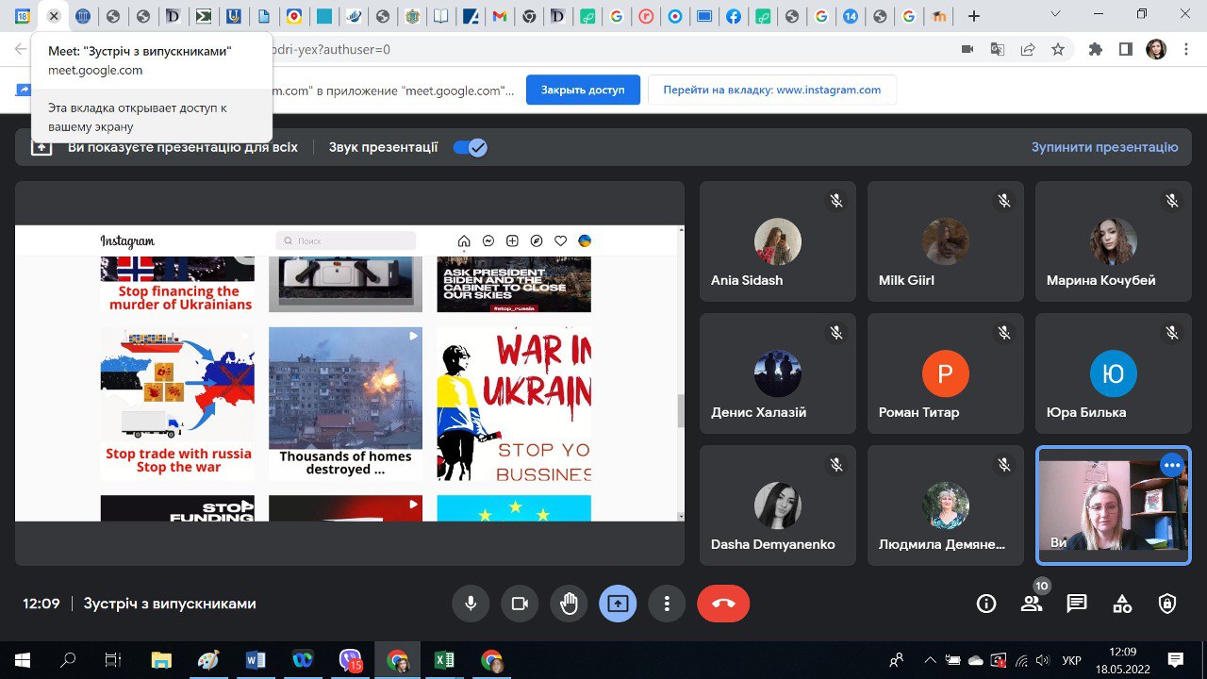Toggle Chrome side panel icon
The height and width of the screenshot is (679, 1207).
click(1126, 49)
